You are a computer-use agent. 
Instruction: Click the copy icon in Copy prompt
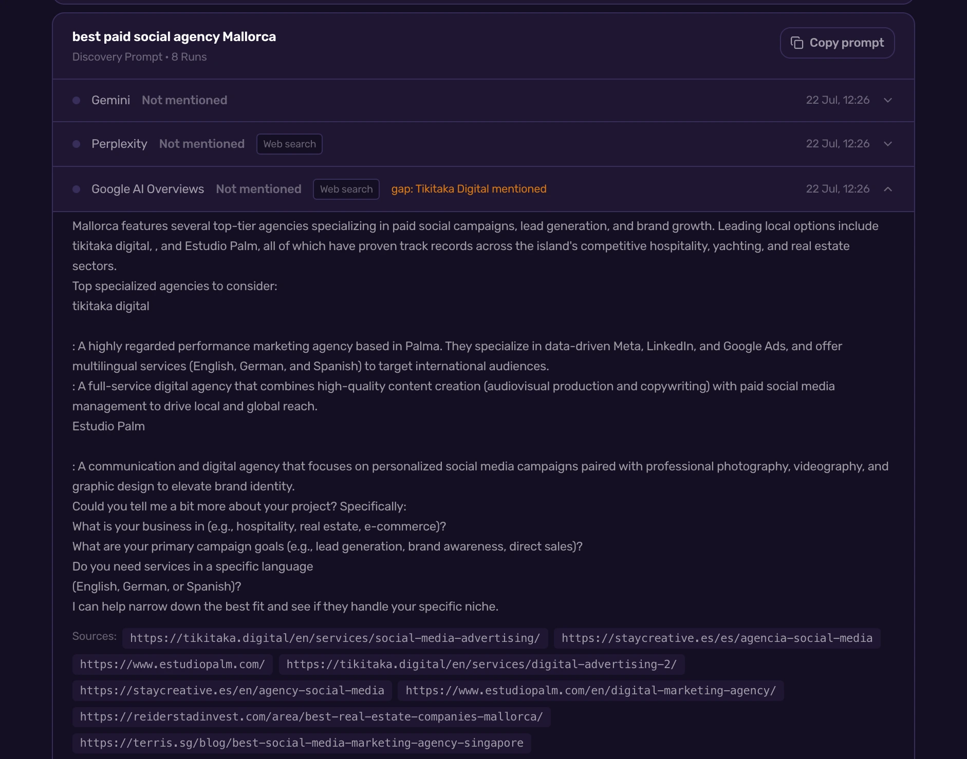click(x=796, y=43)
